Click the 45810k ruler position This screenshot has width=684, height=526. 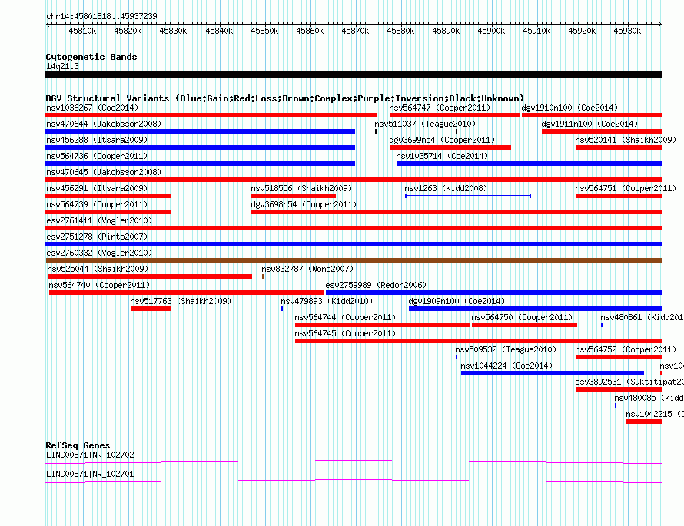coord(82,31)
